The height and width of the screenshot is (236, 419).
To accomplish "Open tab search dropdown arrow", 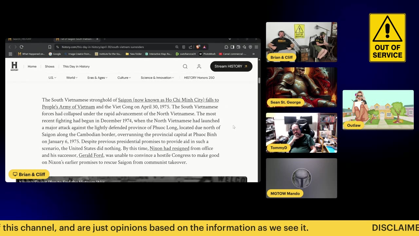I will coord(229,39).
